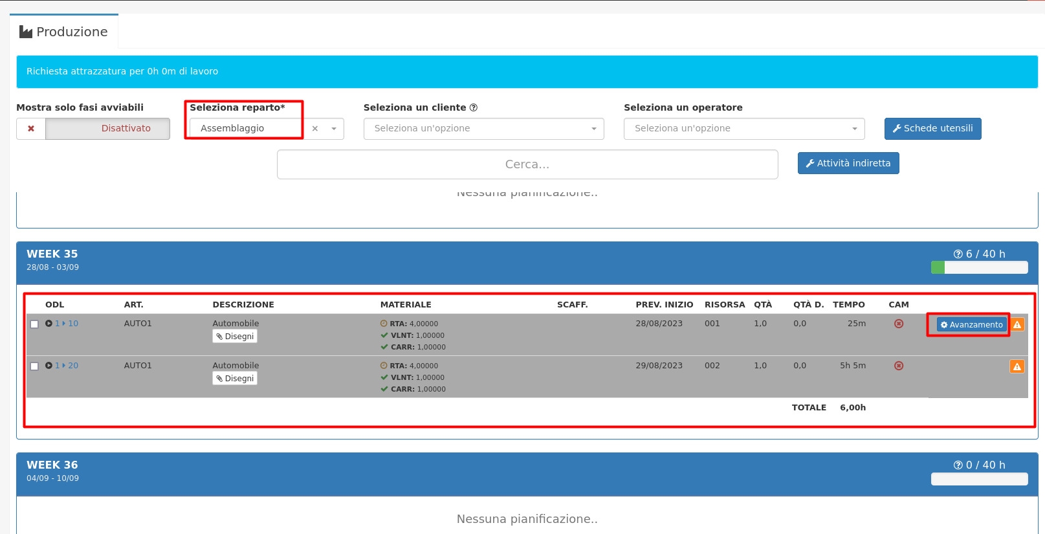This screenshot has height=534, width=1045.
Task: Open the Seleziona un cliente dropdown
Action: coord(483,129)
